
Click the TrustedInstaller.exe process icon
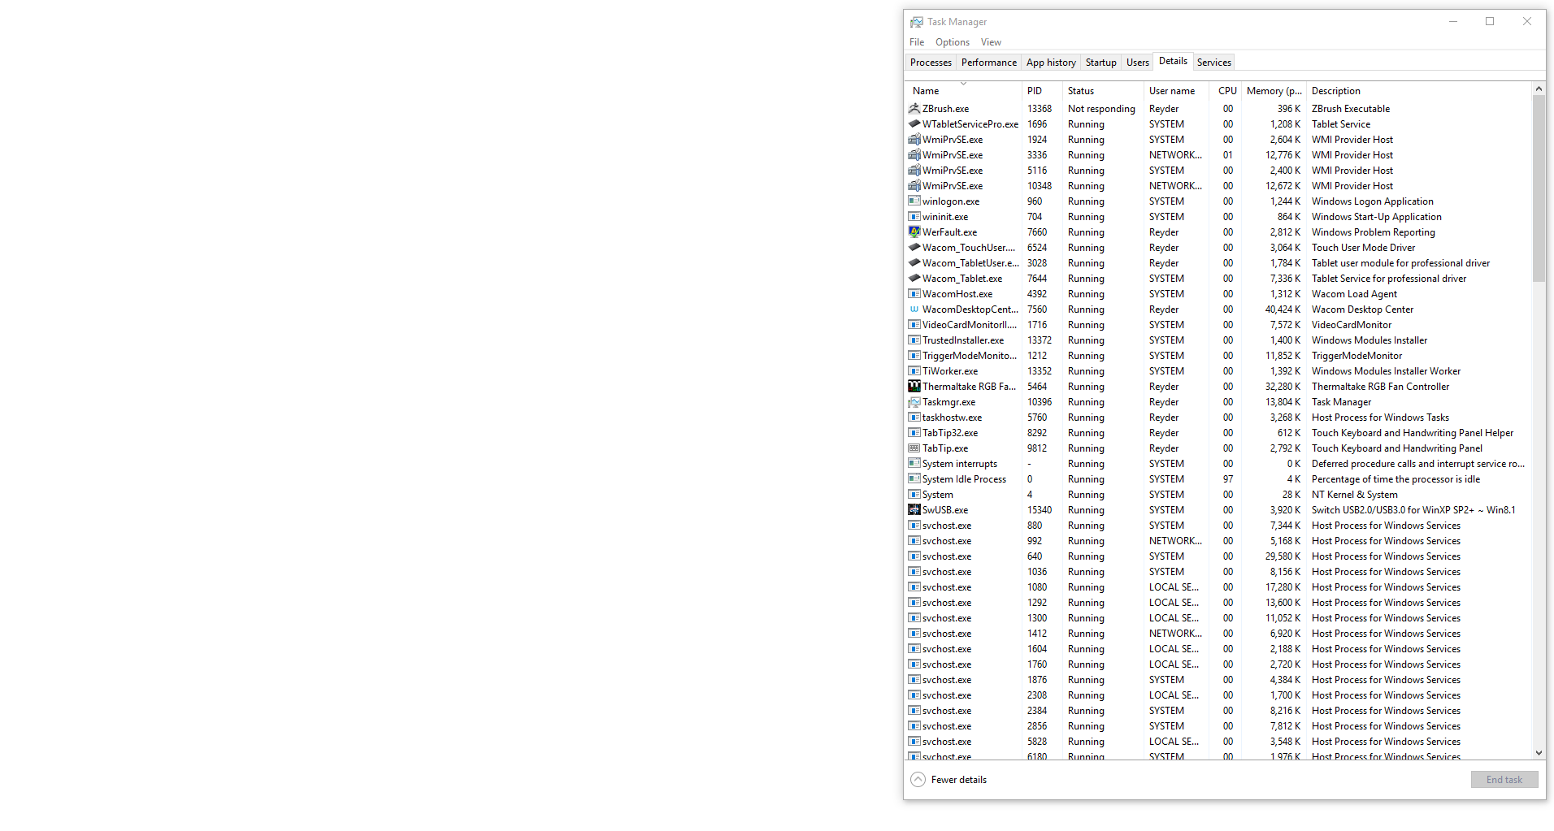pyautogui.click(x=914, y=340)
